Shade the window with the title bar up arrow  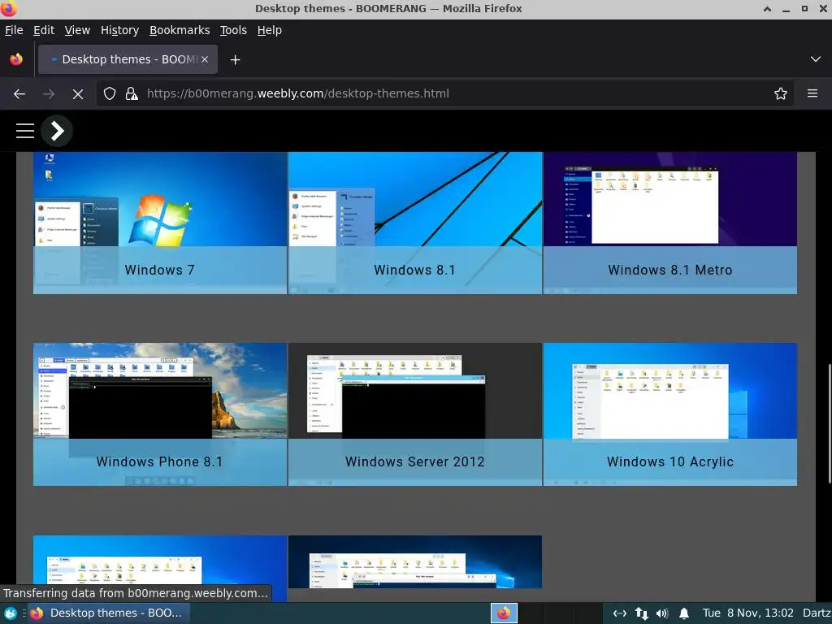[x=767, y=8]
